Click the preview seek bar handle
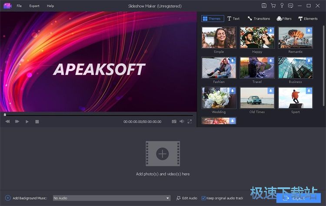This screenshot has width=326, height=206. click(x=5, y=114)
